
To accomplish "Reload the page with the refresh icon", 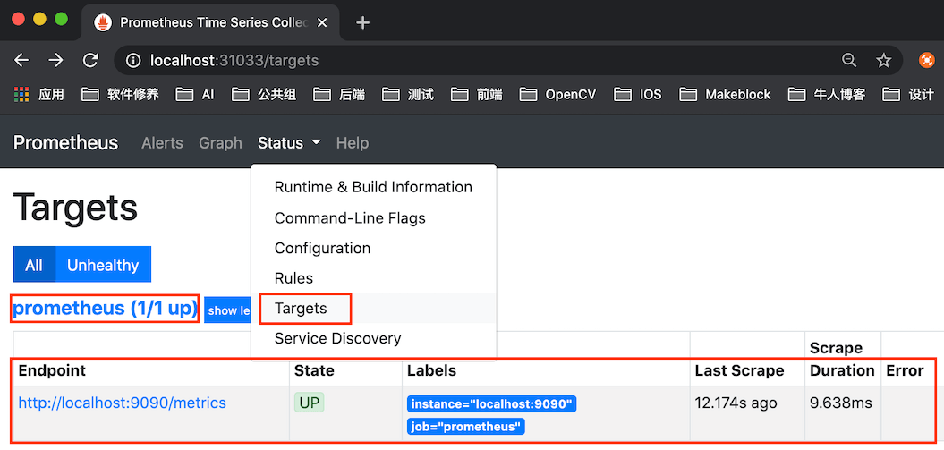I will [90, 60].
